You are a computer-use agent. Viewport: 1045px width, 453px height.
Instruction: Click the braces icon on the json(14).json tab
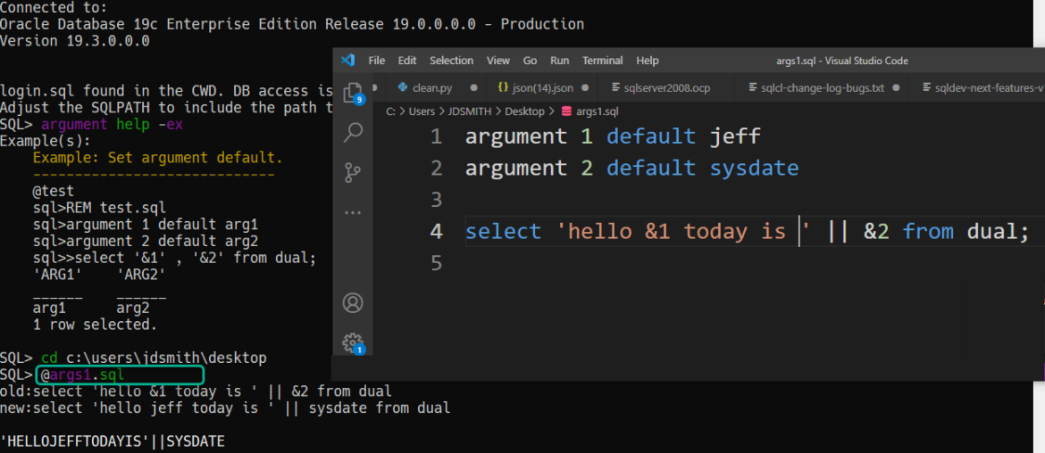tap(503, 87)
